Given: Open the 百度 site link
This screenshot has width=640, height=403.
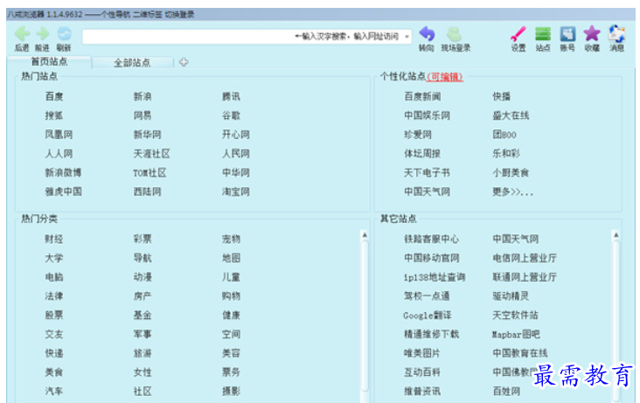Looking at the screenshot, I should 54,97.
